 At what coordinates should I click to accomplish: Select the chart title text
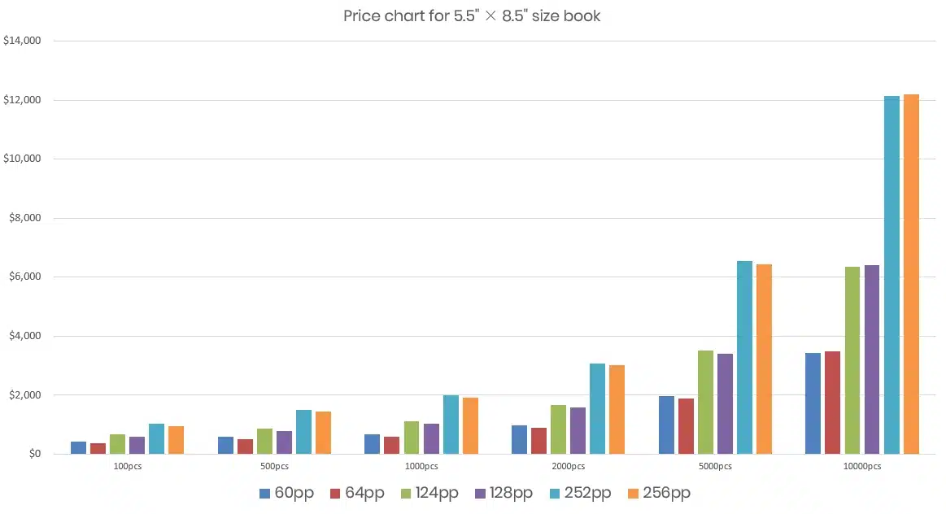pos(472,15)
